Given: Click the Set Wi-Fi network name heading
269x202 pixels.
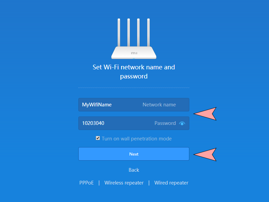Looking at the screenshot, I should click(x=133, y=71).
